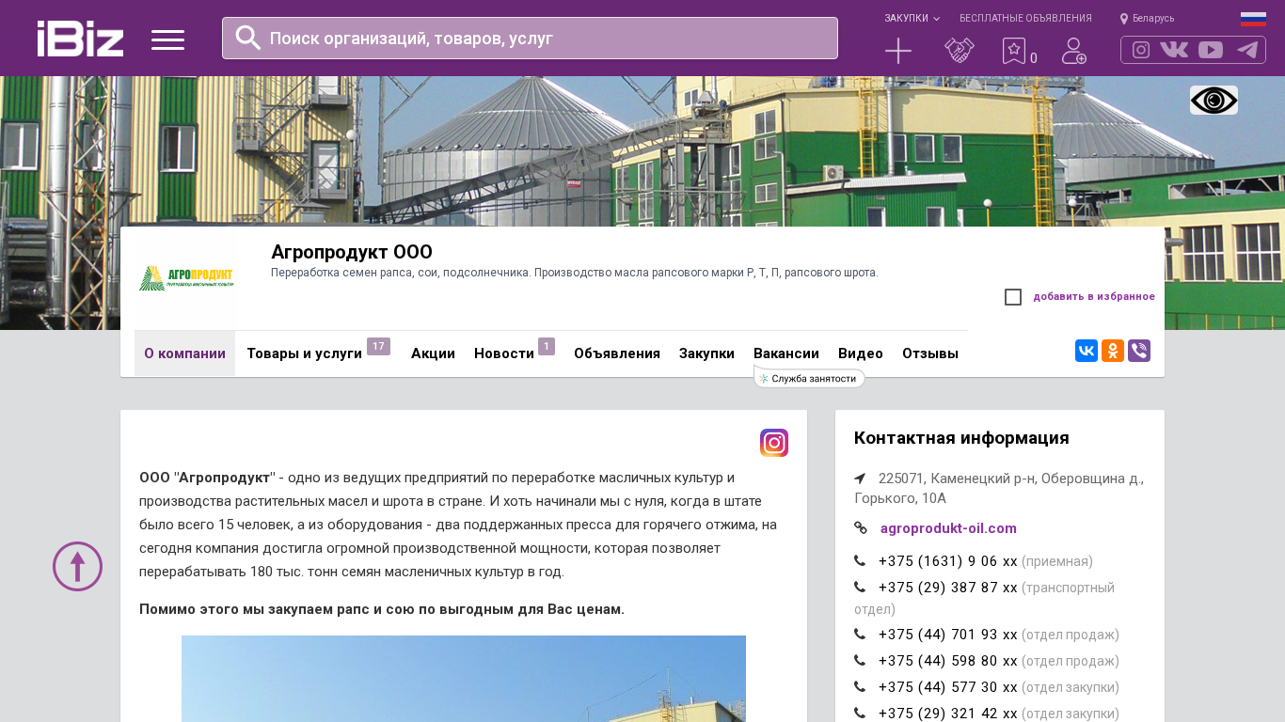This screenshot has height=722, width=1285.
Task: Click the search magnifier icon
Action: 248,38
